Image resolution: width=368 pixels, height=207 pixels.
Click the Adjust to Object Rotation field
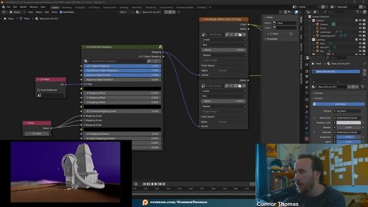pyautogui.click(x=122, y=79)
